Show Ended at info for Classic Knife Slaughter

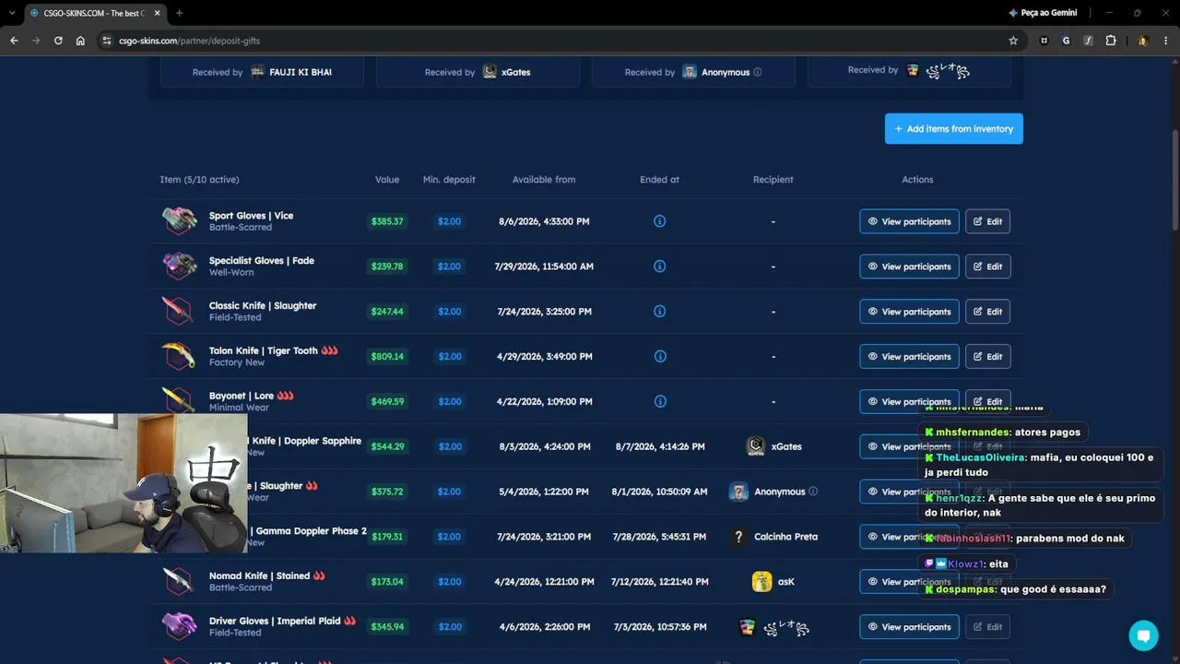[659, 312]
